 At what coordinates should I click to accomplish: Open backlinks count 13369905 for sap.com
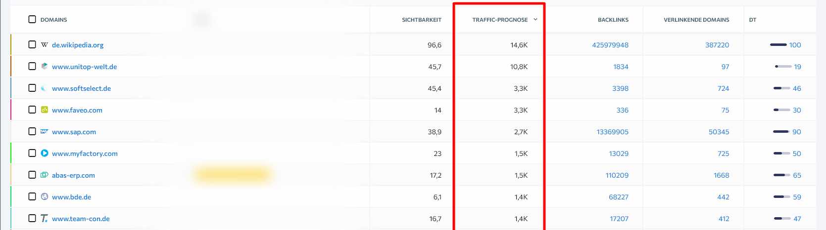pyautogui.click(x=613, y=132)
